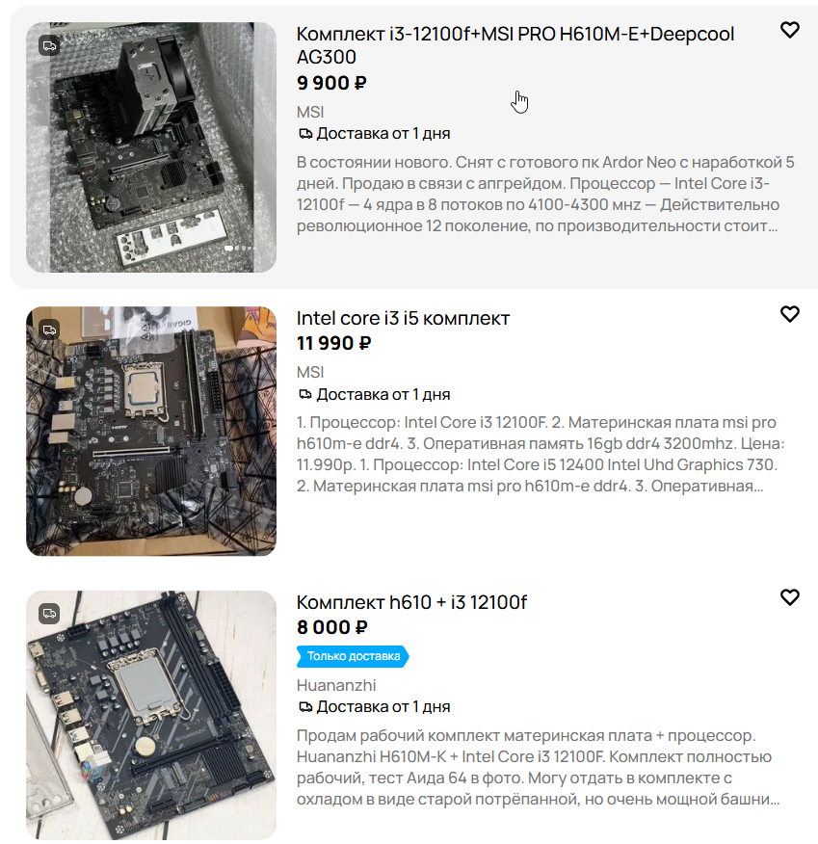Click the Только доставка badge
The image size is (818, 844).
pyautogui.click(x=353, y=656)
